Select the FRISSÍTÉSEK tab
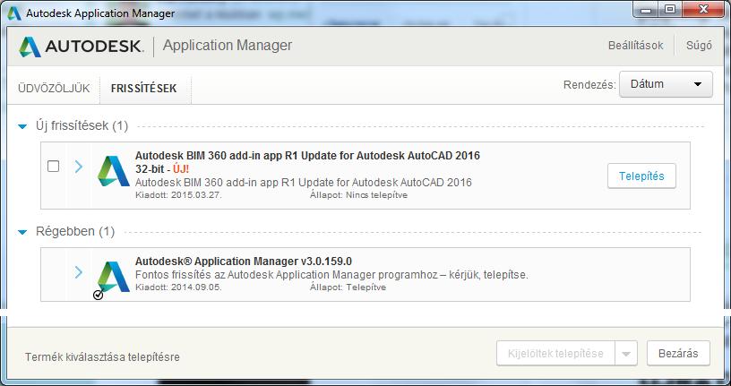 [144, 88]
